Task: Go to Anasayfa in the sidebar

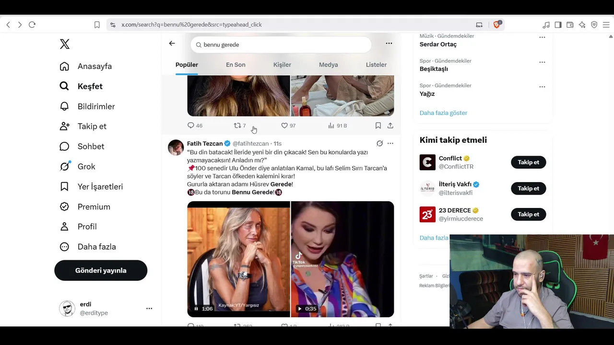Action: coord(85,66)
